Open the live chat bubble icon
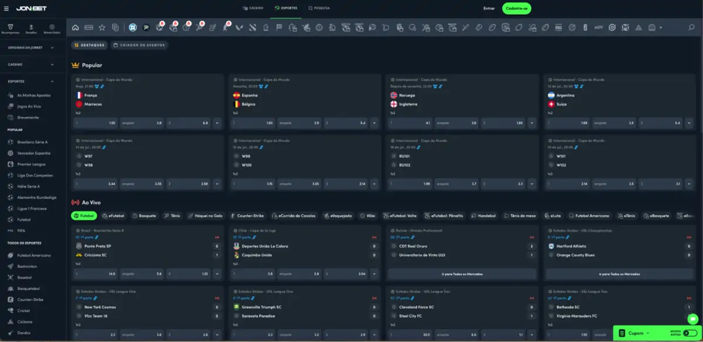 692,319
